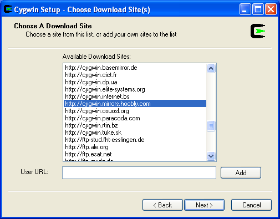
Task: Select the cygwin.cict.fr mirror entry
Action: [135, 75]
